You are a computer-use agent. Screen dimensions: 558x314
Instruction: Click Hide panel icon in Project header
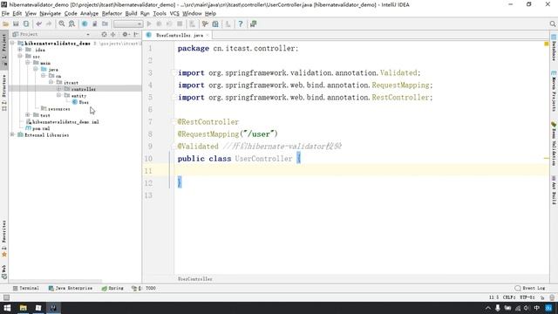(136, 34)
